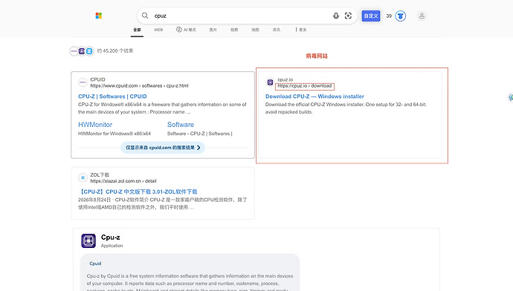The image size is (513, 291).
Task: Expand the 更多 menu
Action: (x=300, y=30)
